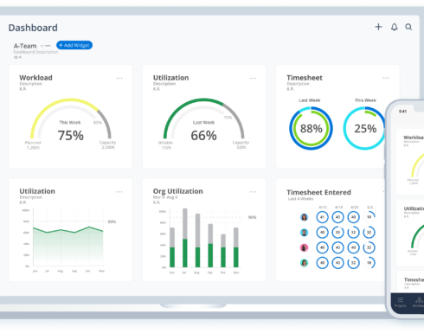Click the Timesheet Entered widget title
424x333 pixels.
(x=318, y=192)
